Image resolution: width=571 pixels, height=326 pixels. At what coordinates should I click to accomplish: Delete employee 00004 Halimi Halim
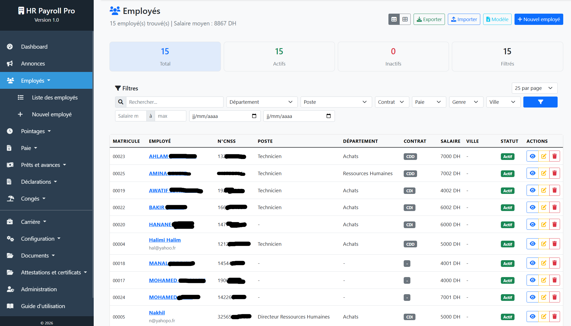pos(555,244)
